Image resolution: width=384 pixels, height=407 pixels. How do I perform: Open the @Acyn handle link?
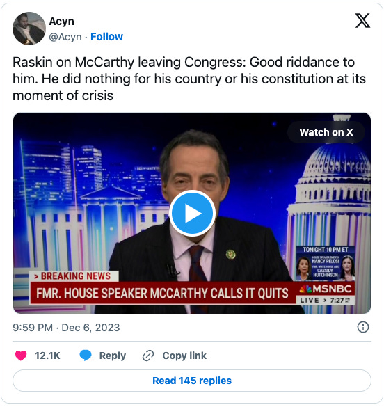coord(65,37)
